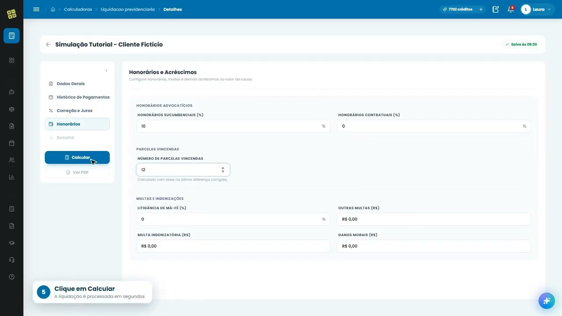Open Calculadoras in the breadcrumb
This screenshot has width=562, height=316.
coord(78,9)
